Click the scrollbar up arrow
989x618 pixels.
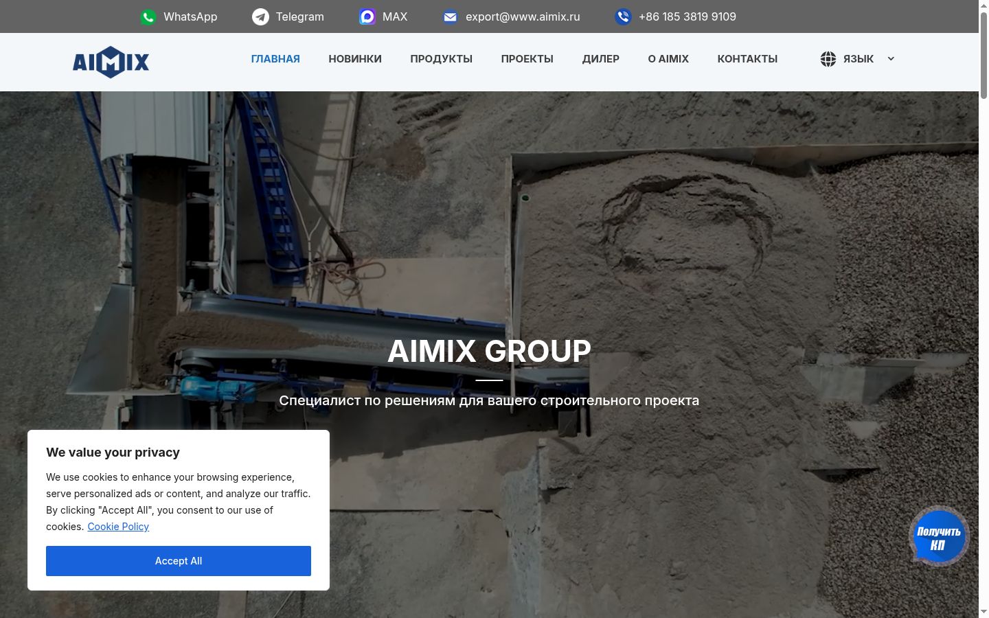click(x=984, y=5)
